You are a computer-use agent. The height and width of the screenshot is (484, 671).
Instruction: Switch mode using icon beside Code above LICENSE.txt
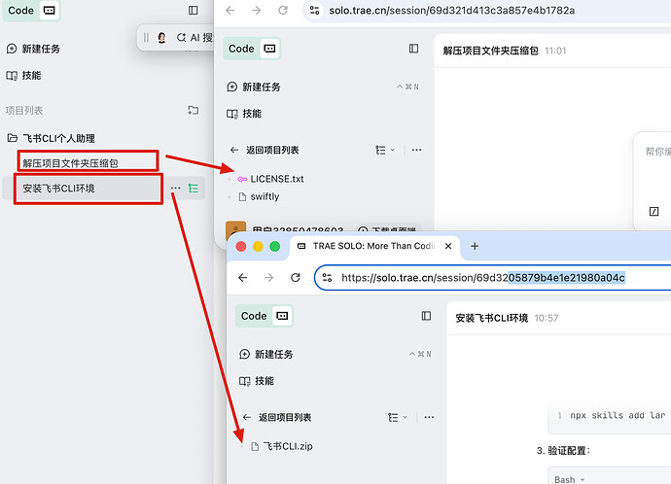(269, 49)
